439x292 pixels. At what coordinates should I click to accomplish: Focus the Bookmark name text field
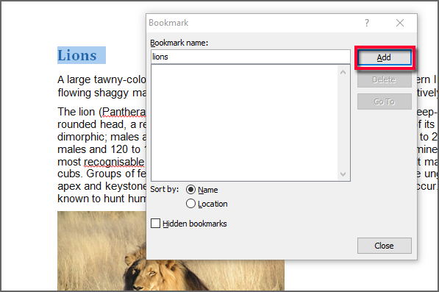click(x=250, y=57)
